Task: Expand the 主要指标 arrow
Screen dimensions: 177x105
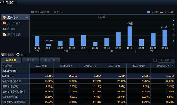Action: point(27,17)
